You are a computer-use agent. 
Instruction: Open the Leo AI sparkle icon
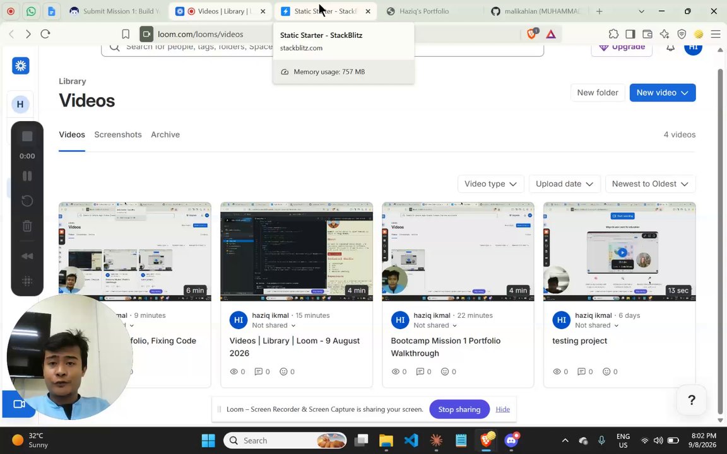coord(665,34)
